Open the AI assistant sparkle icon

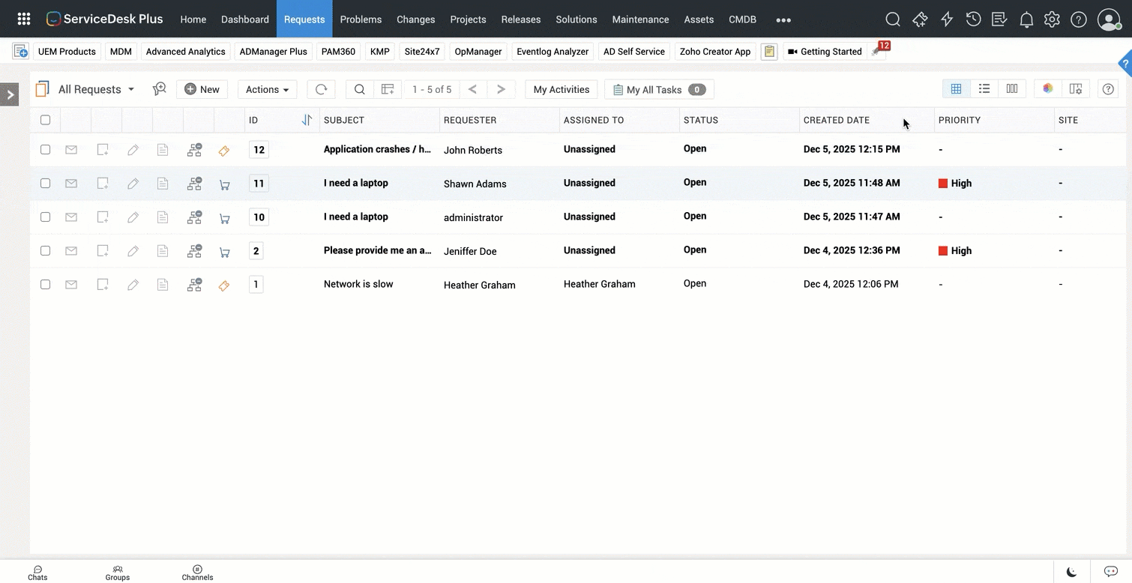pyautogui.click(x=920, y=19)
